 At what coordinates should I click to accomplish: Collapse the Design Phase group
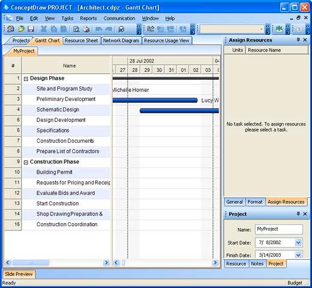pos(26,79)
